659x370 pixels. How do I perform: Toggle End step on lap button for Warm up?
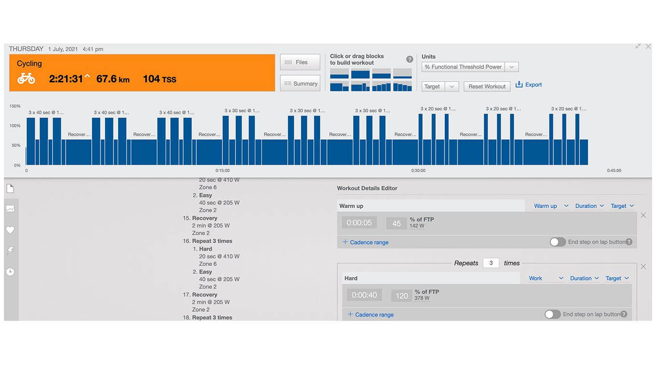coord(558,242)
